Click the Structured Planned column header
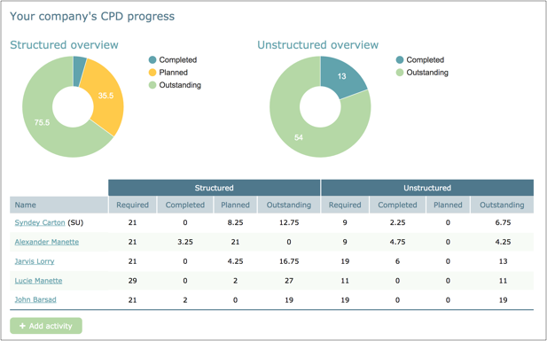 (235, 205)
